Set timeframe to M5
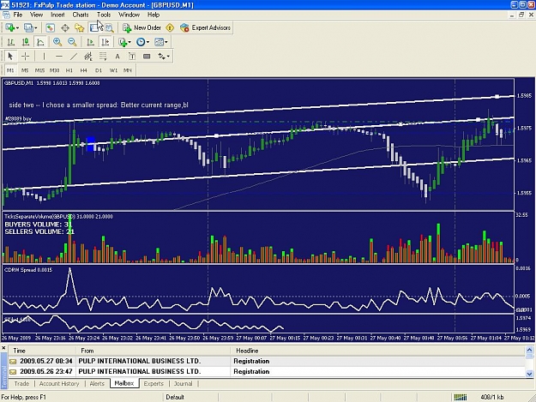The height and width of the screenshot is (402, 536). tap(25, 70)
